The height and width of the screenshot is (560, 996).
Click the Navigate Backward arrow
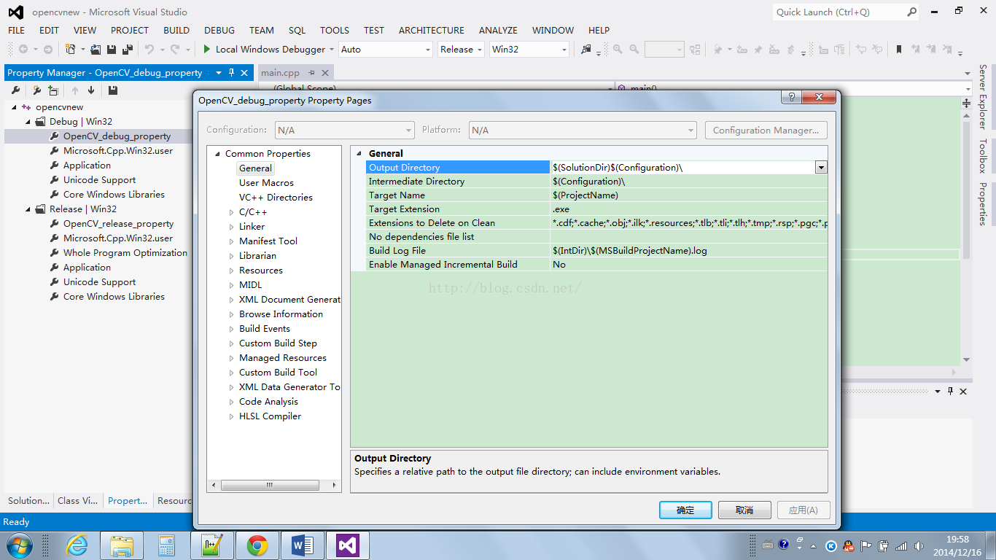click(x=23, y=50)
